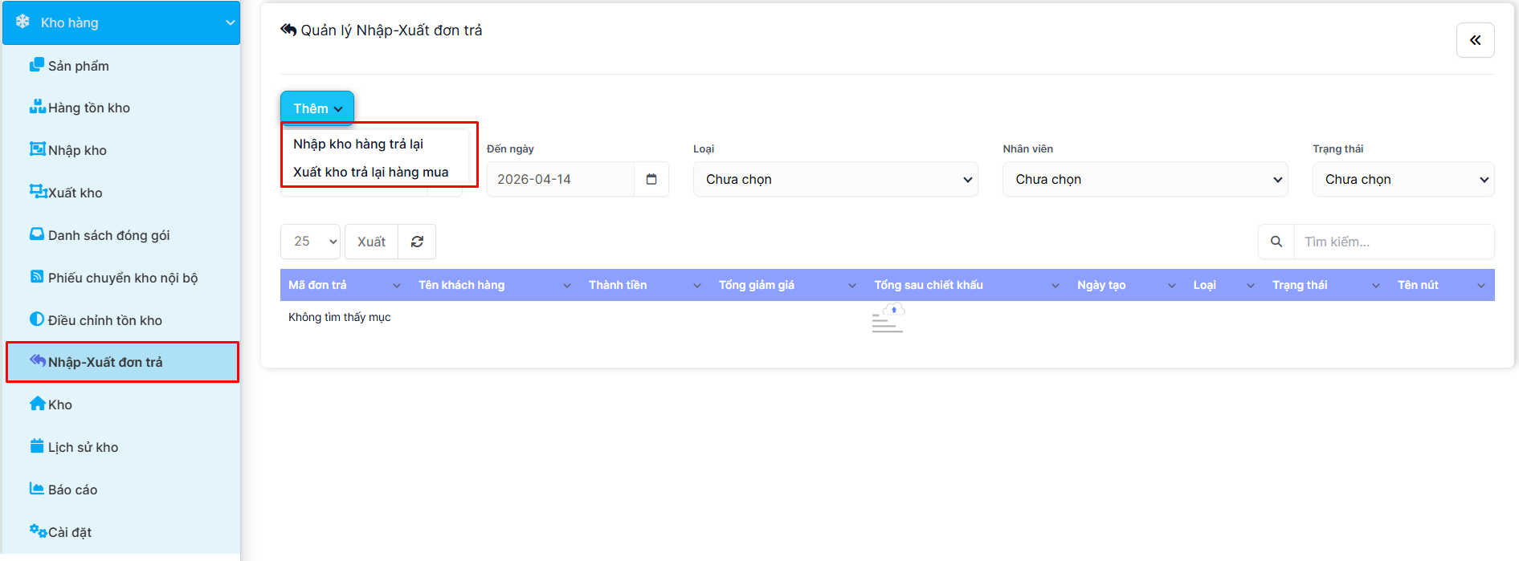Expand the Loại dropdown filter
Screen dimensions: 1519x561
[x=835, y=179]
